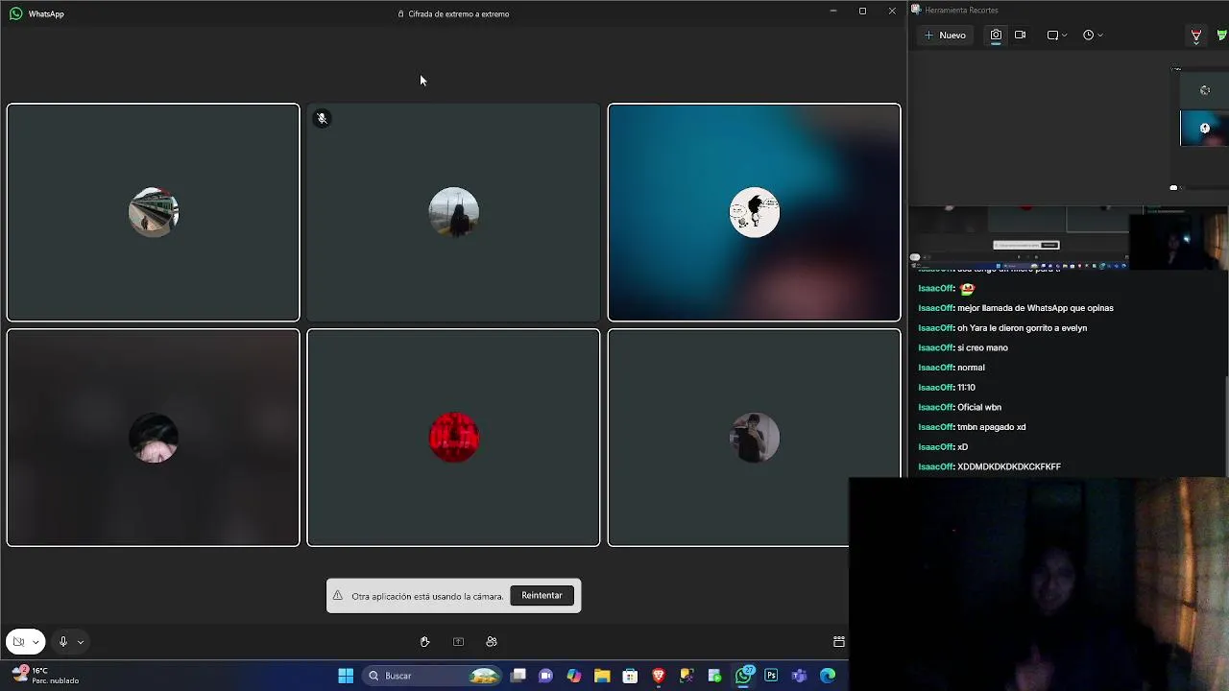The height and width of the screenshot is (691, 1229).
Task: Switch to video record mode in Snipping Tool
Action: click(x=1020, y=35)
